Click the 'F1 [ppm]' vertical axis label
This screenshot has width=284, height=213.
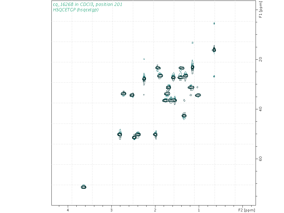tap(260, 10)
